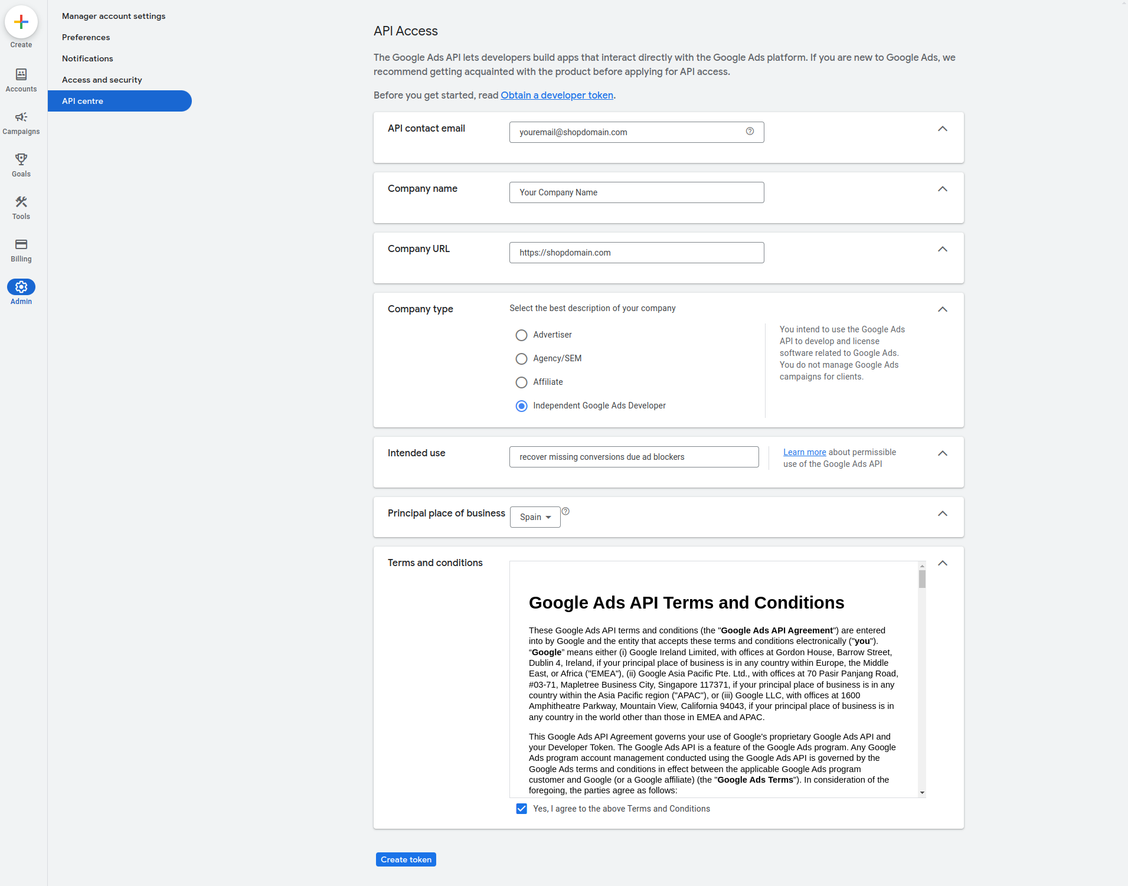Click the terms and conditions scrollbar thumb

tap(922, 580)
